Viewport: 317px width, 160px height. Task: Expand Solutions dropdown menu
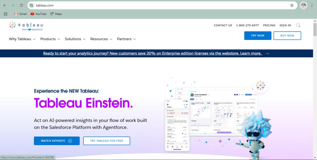pos(75,39)
